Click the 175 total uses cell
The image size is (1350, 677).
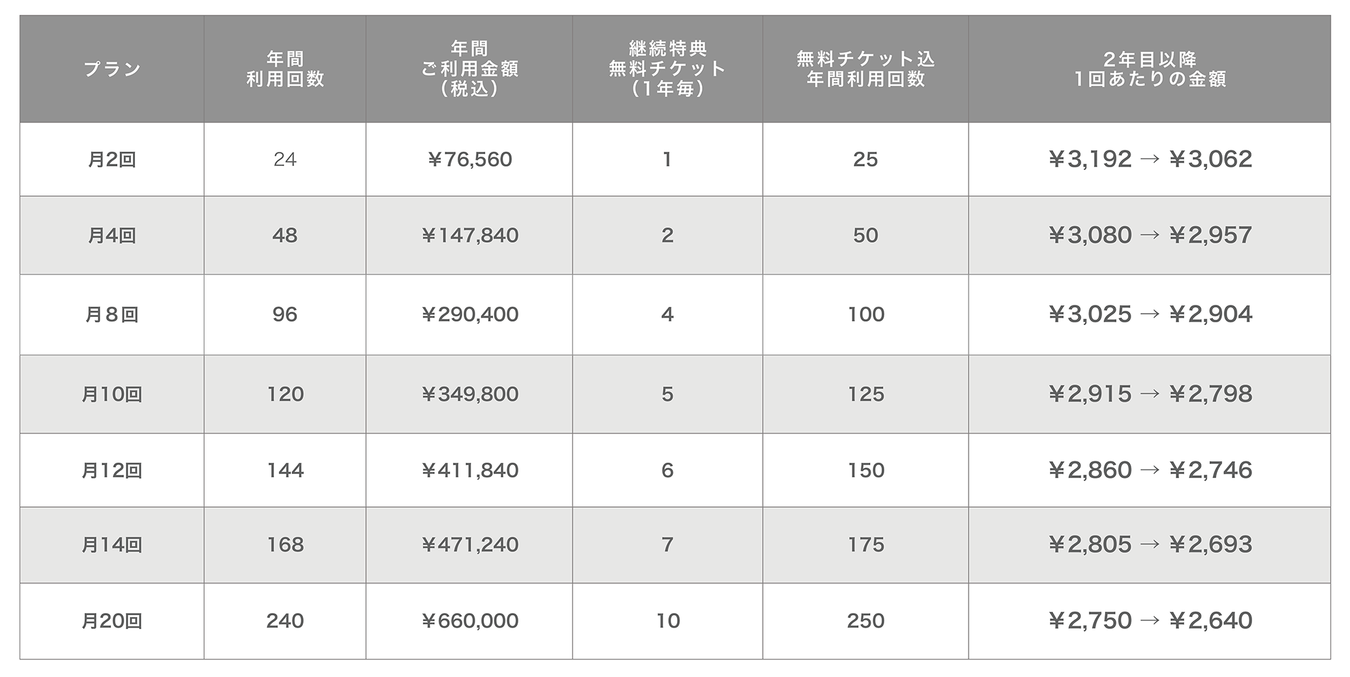(865, 545)
